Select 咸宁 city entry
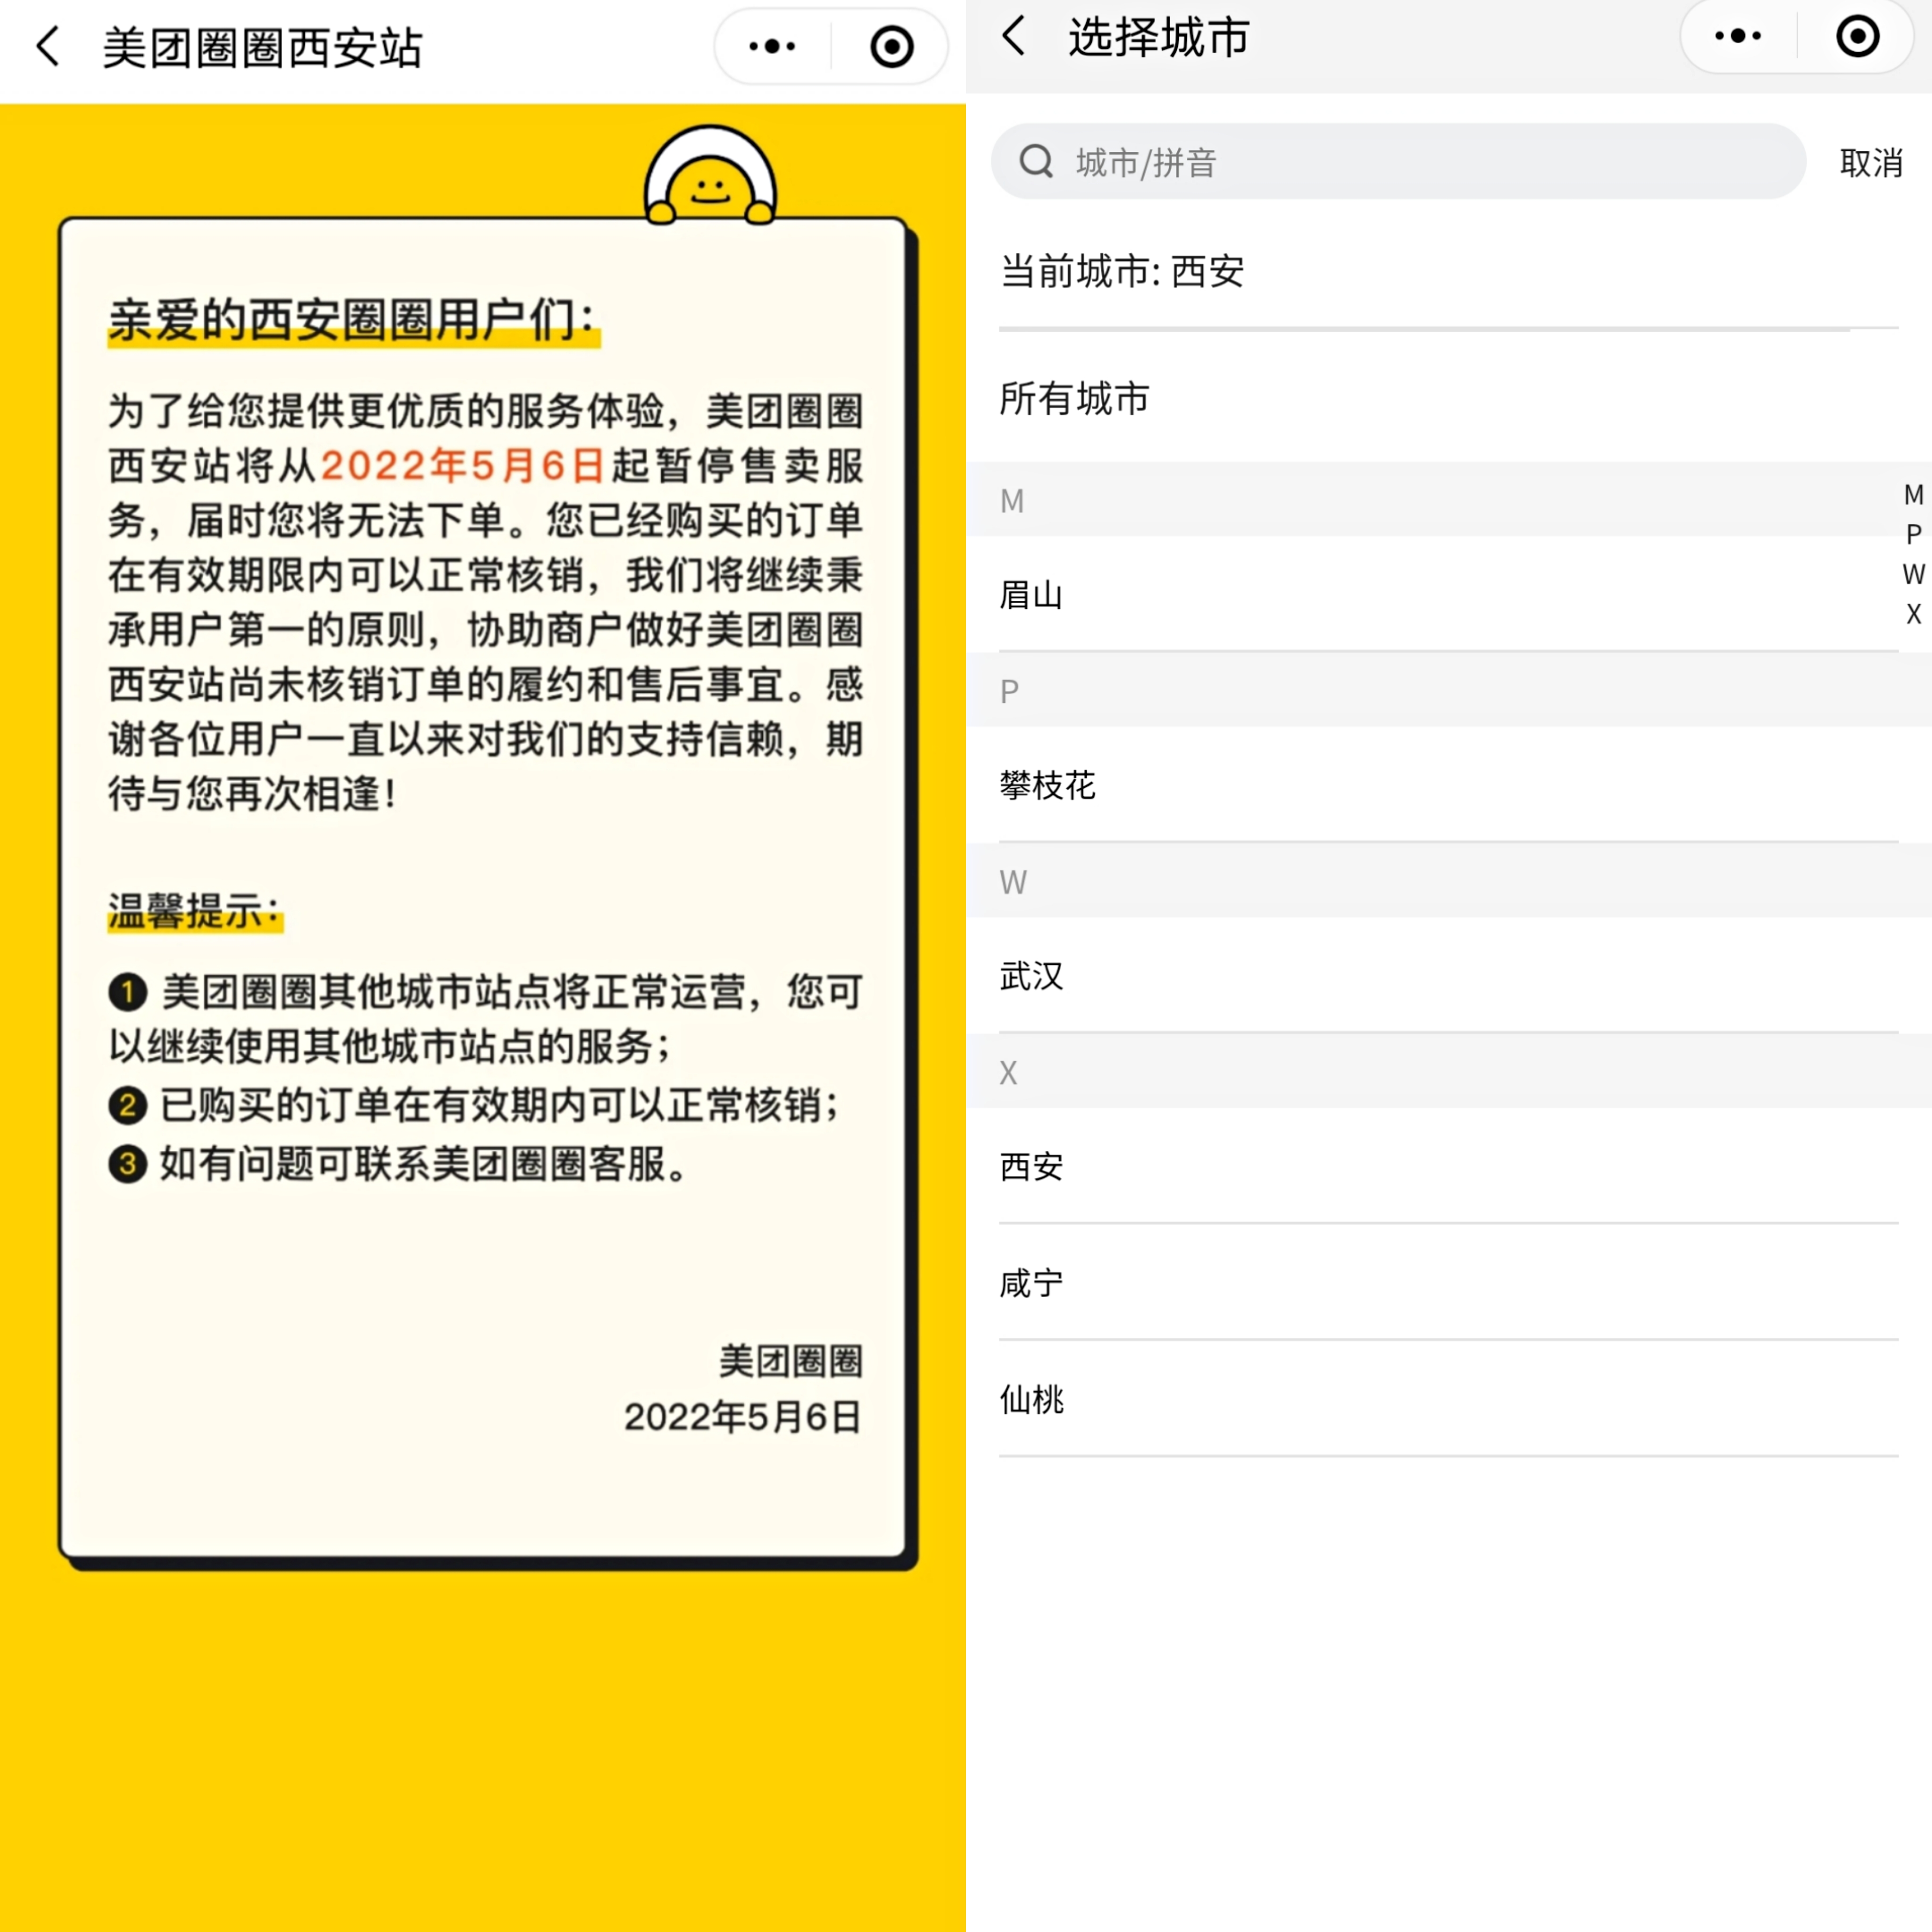The width and height of the screenshot is (1932, 1932). (x=1031, y=1283)
